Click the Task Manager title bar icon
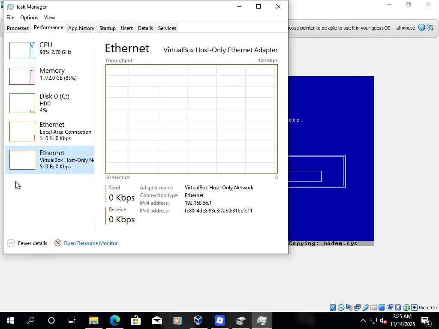 pos(10,7)
